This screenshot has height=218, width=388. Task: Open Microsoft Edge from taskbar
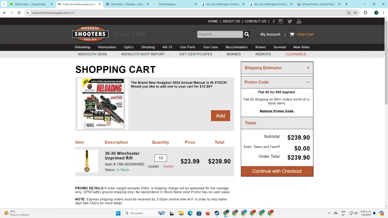190,213
